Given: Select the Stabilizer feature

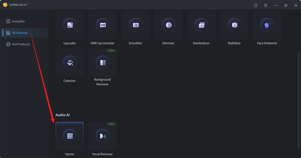Looking at the screenshot, I should [x=234, y=25].
